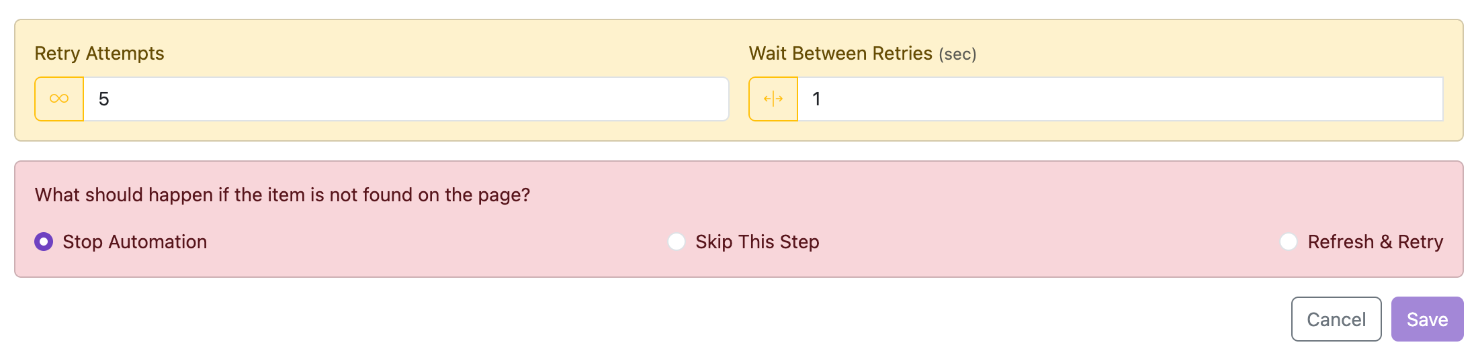Viewport: 1478px width, 361px height.
Task: Click the (sec) unit text
Action: (x=957, y=54)
